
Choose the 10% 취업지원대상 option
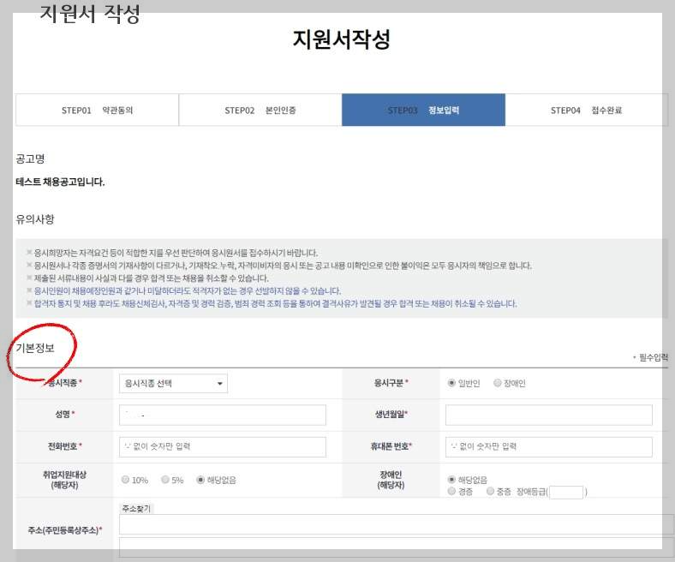(125, 480)
